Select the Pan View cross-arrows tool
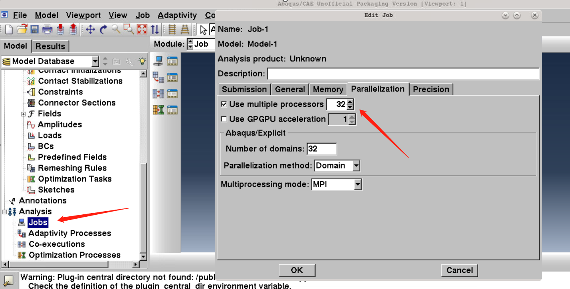The height and width of the screenshot is (289, 570). tap(90, 29)
